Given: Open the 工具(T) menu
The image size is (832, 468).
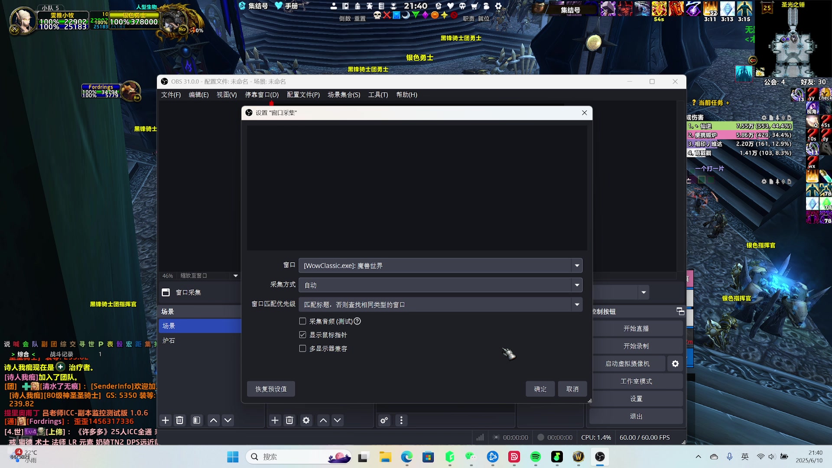Looking at the screenshot, I should tap(378, 94).
